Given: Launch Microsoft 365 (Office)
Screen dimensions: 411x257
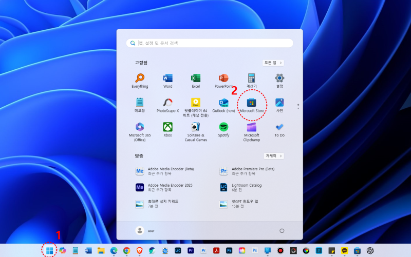Looking at the screenshot, I should (x=140, y=132).
